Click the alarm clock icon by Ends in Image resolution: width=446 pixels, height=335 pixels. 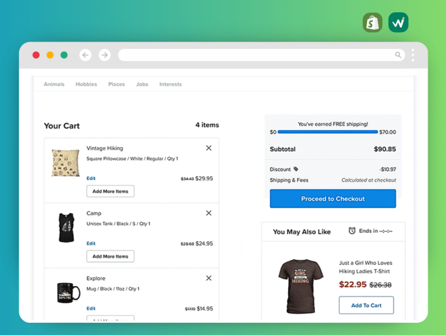click(352, 231)
